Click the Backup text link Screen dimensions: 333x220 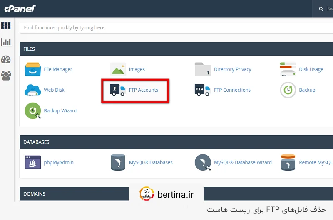point(307,90)
